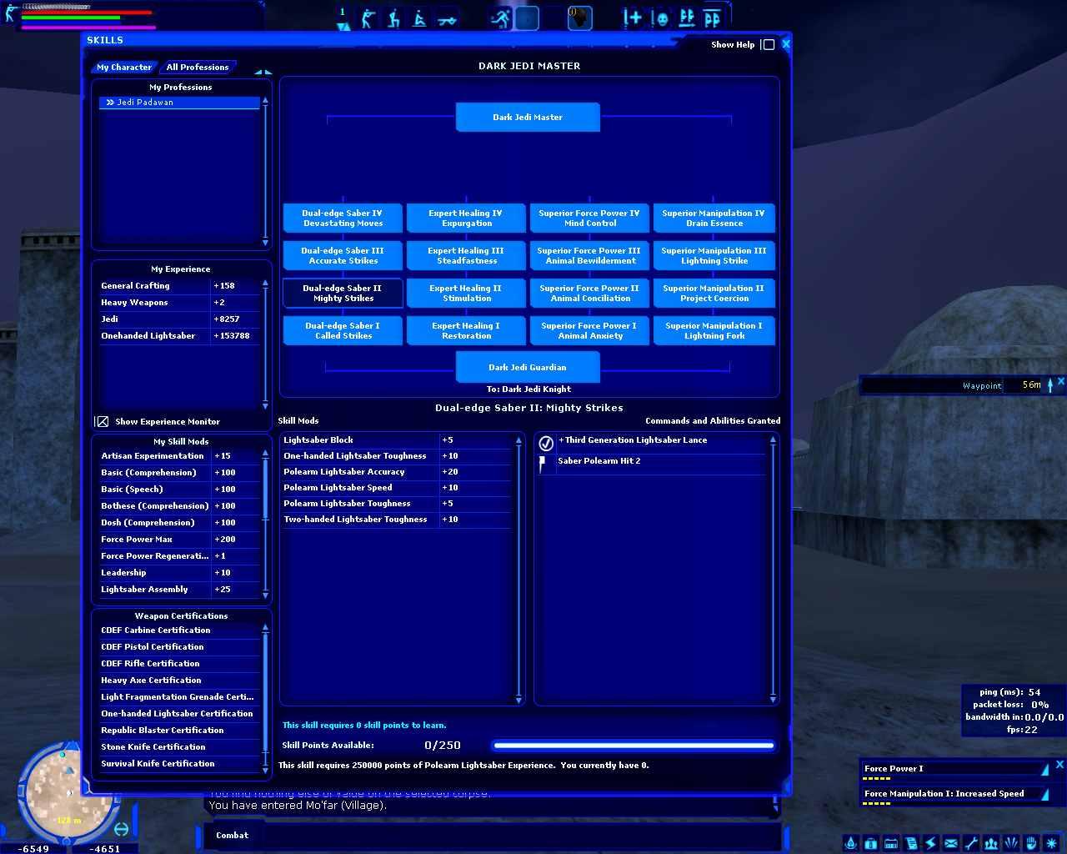
Task: Click the starburst icon in bottom menu bar
Action: pos(1051,843)
